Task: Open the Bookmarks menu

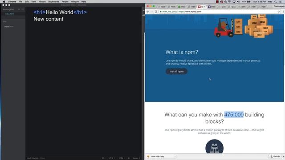Action: (53, 2)
